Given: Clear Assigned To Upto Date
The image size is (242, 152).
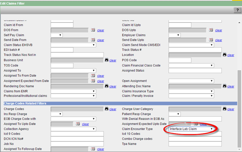Looking at the screenshot, I should (x=85, y=124).
